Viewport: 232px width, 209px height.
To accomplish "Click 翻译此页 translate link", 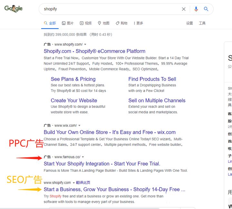I will [83, 183].
